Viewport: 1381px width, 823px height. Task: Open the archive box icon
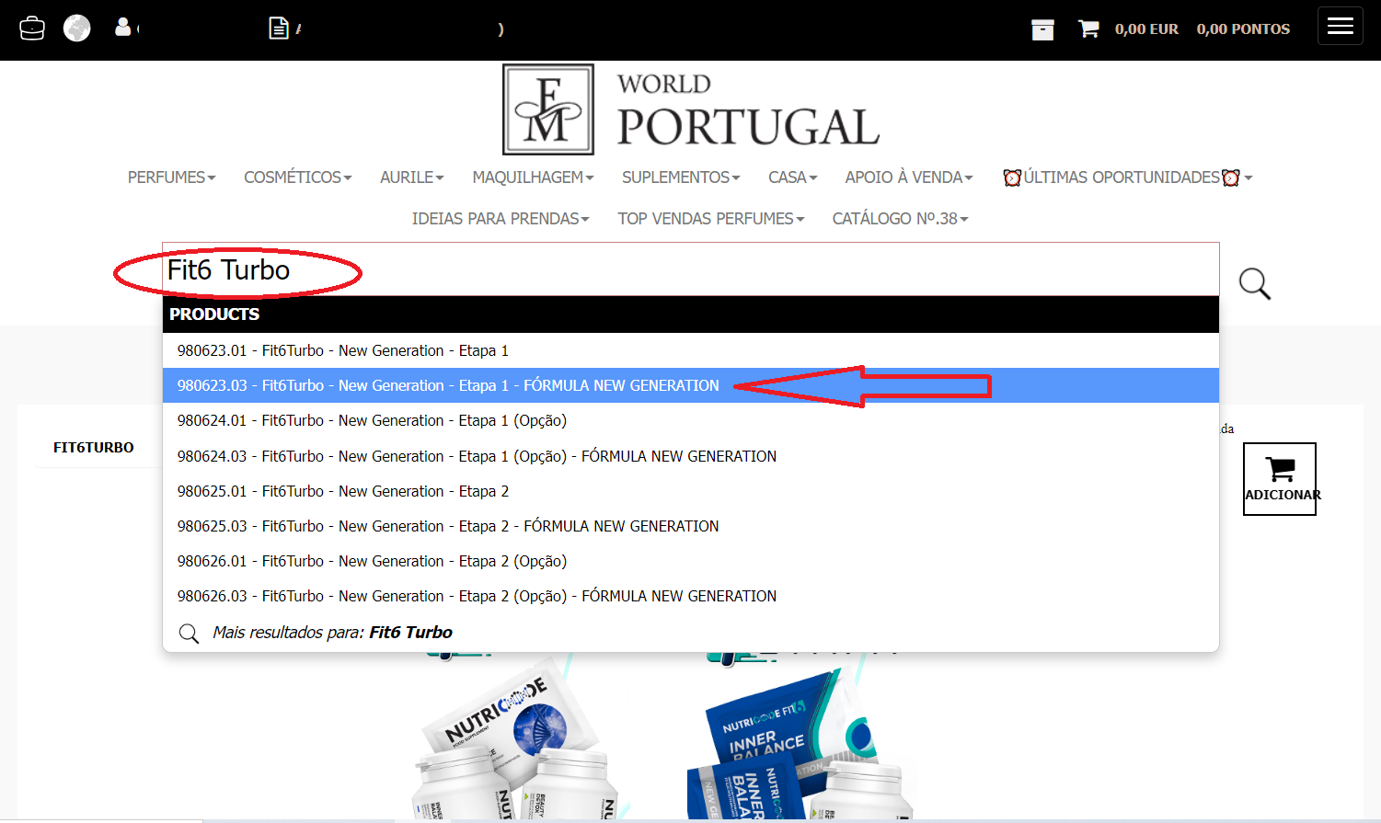1042,29
